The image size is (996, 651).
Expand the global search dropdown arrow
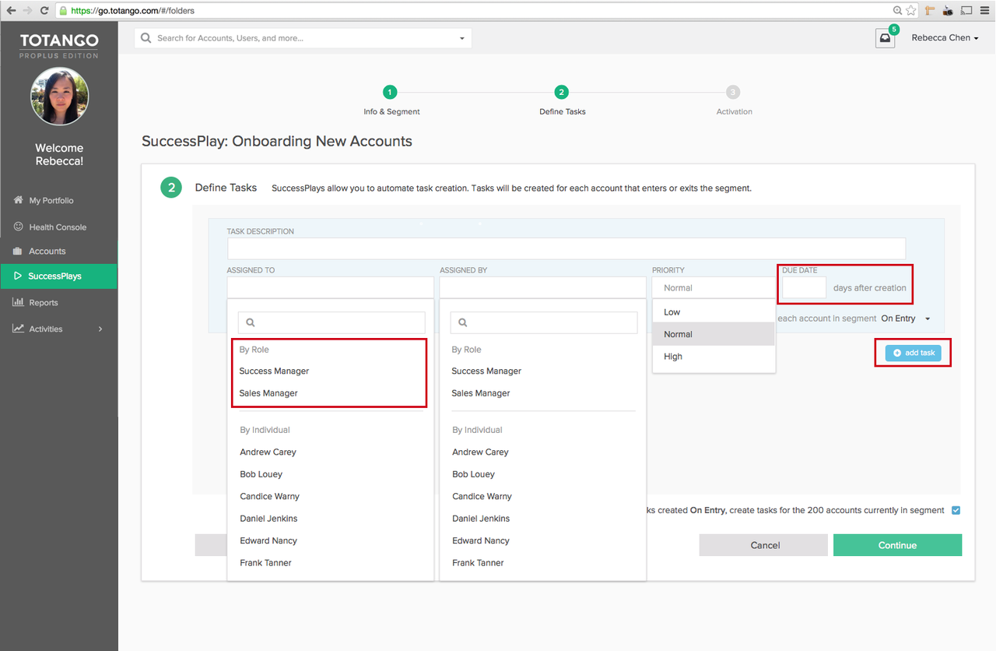point(461,38)
